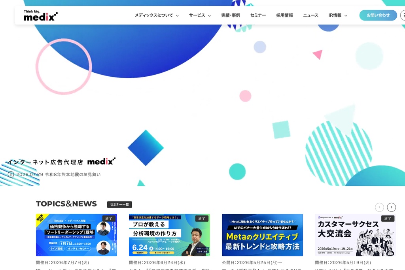
Task: Click the info icon beside 2026.07.29 notice
Action: [11, 174]
